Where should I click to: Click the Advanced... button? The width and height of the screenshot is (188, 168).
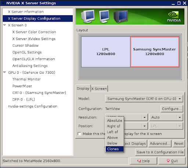coord(160,143)
